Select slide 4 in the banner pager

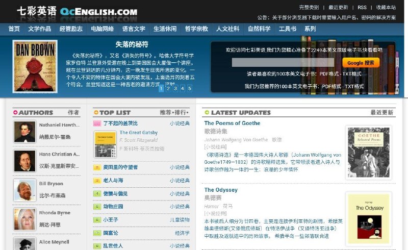[x=183, y=89]
